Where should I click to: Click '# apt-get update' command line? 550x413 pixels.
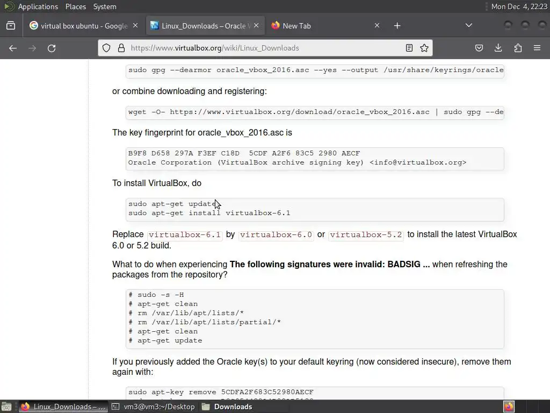[x=165, y=340]
